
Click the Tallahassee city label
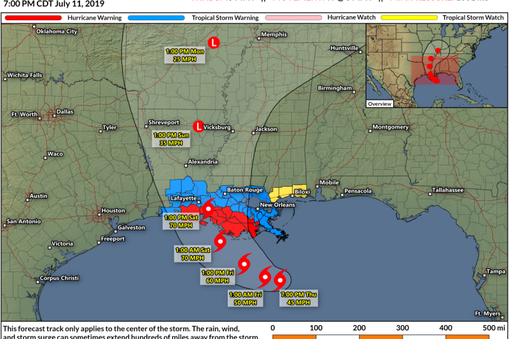448,190
